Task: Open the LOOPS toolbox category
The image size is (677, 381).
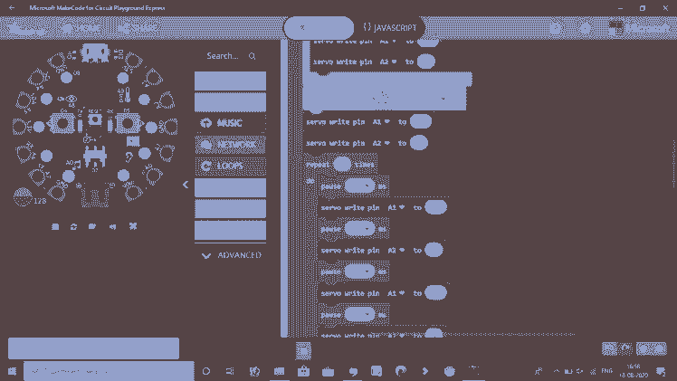Action: pyautogui.click(x=230, y=167)
